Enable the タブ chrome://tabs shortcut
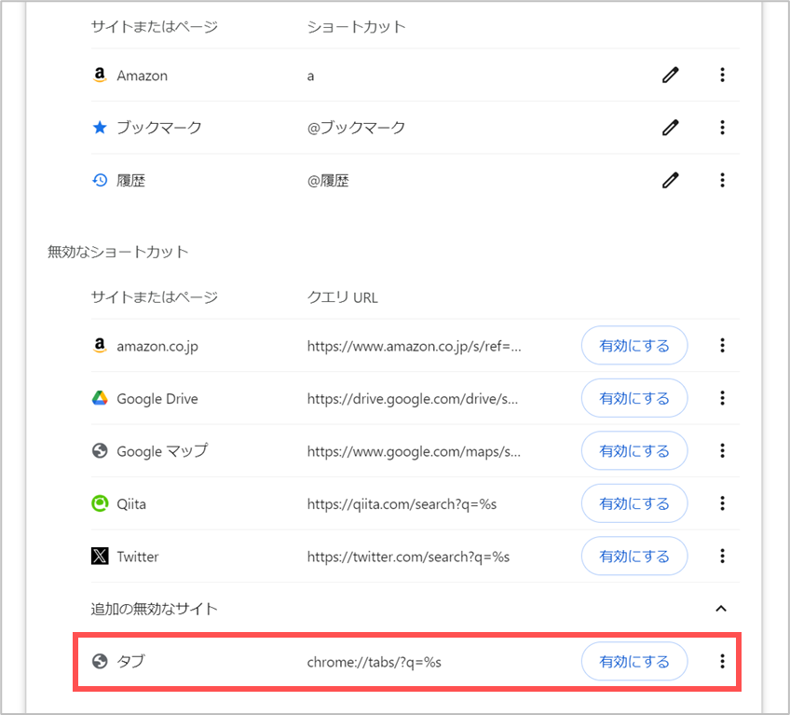The image size is (790, 715). click(x=634, y=661)
